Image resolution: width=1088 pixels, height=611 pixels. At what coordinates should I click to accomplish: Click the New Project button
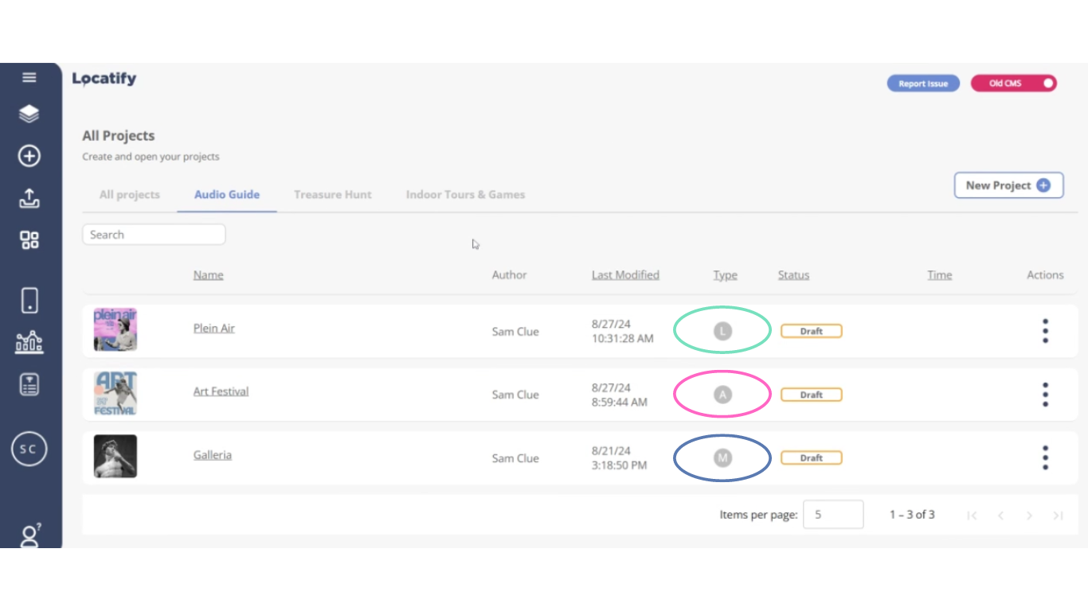point(1008,185)
